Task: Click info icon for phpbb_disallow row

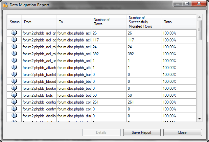Action: [x=14, y=116]
